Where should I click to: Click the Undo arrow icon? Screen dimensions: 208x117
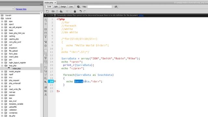81,11
